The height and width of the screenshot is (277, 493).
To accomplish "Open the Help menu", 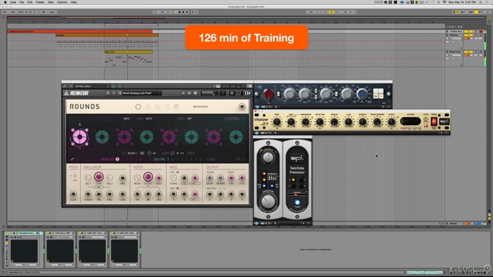I will 74,2.
